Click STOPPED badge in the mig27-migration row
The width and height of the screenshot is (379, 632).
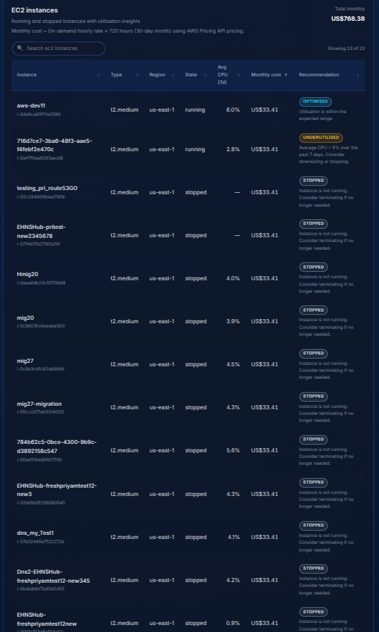point(313,396)
